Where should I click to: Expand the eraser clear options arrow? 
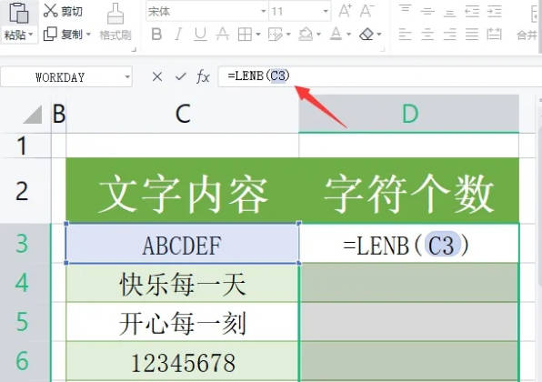[x=379, y=35]
